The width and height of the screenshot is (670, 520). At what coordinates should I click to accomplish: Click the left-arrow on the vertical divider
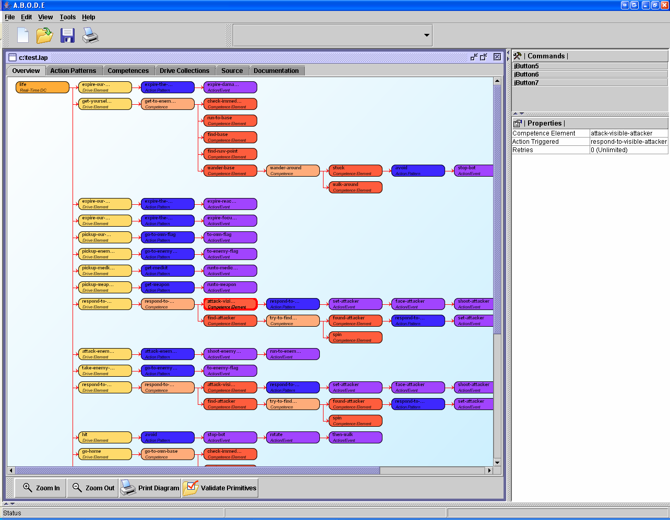pos(508,53)
